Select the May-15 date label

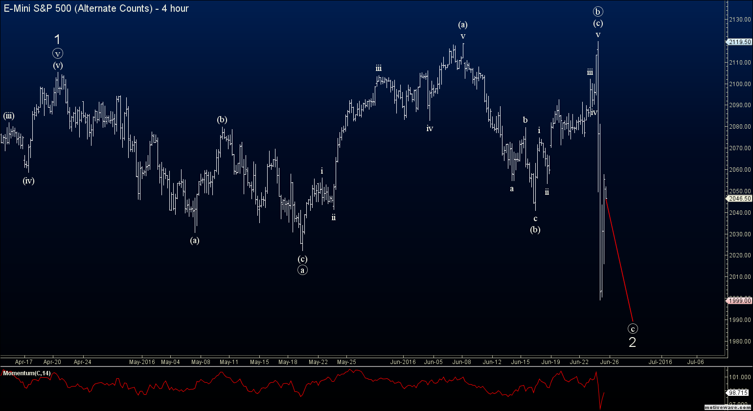tap(259, 363)
